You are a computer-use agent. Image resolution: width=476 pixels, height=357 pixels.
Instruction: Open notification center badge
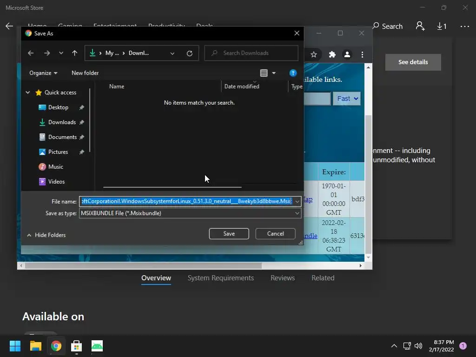pyautogui.click(x=463, y=346)
